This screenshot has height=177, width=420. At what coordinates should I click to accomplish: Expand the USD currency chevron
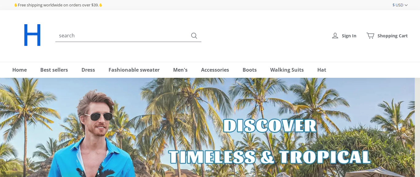(x=406, y=5)
